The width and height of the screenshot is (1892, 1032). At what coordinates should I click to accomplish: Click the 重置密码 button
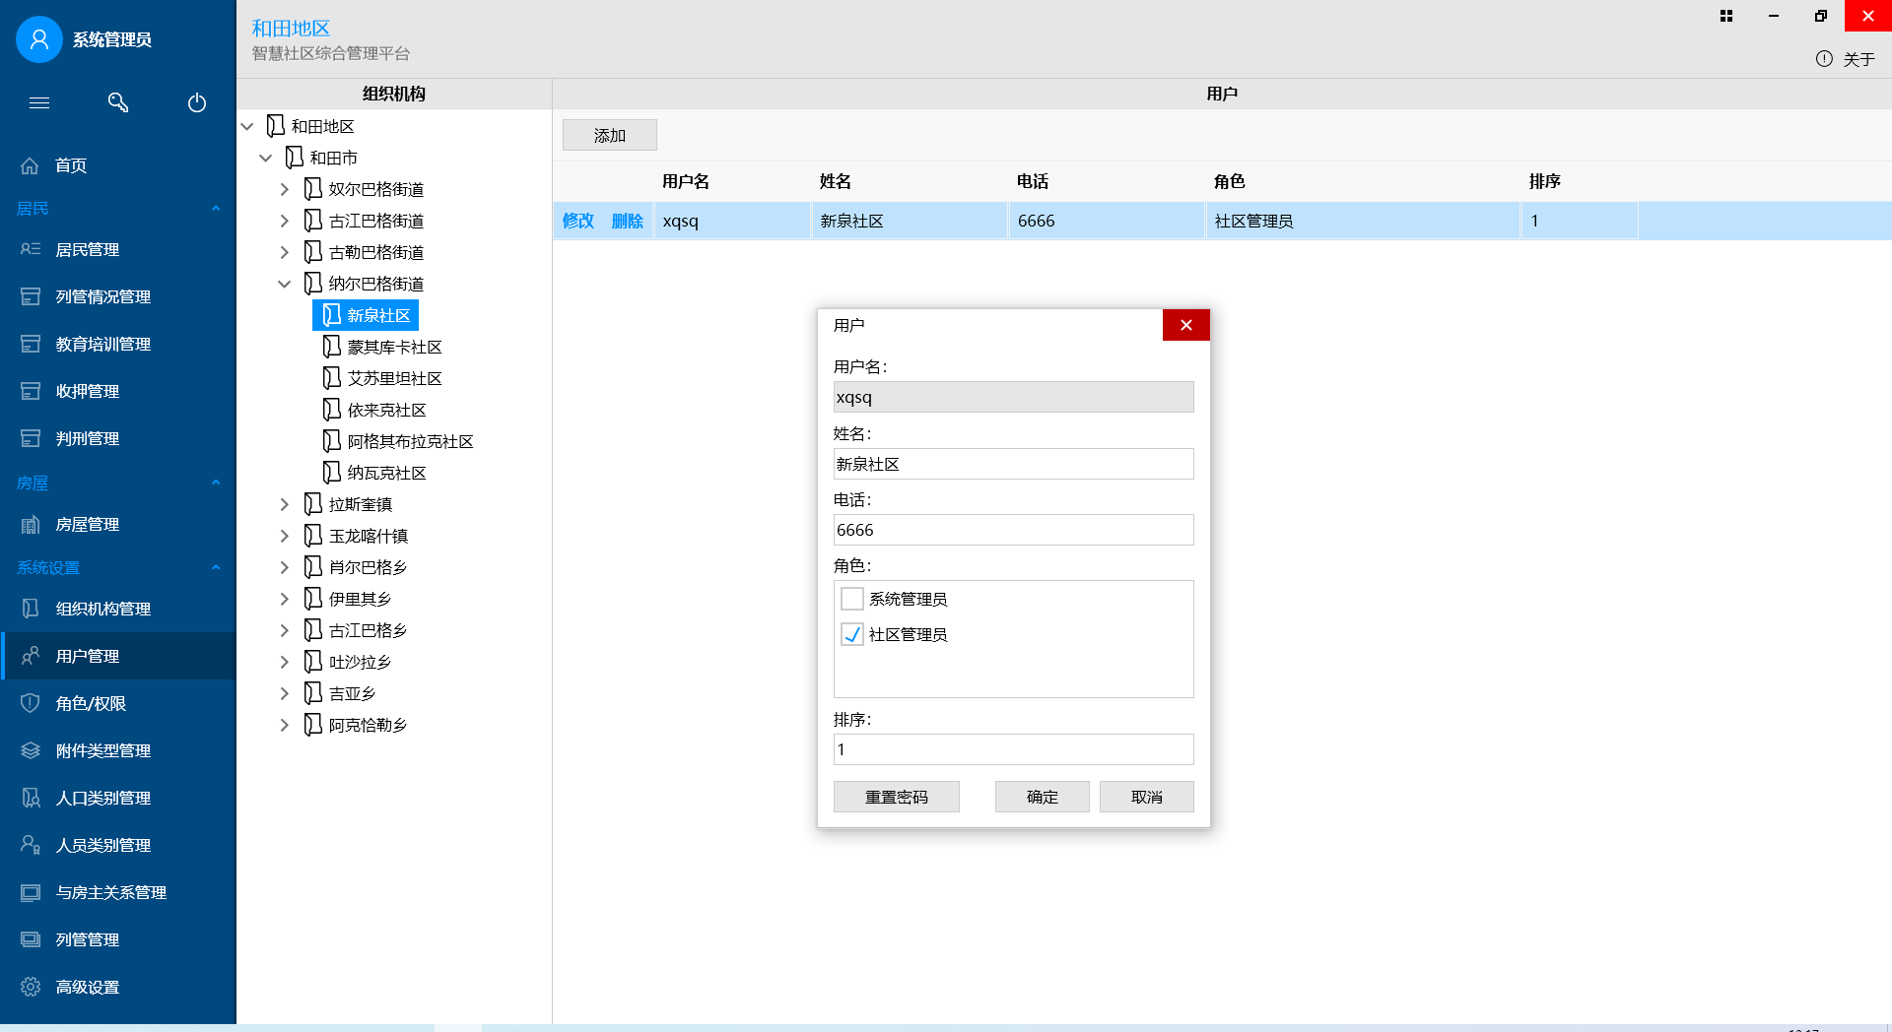(896, 797)
